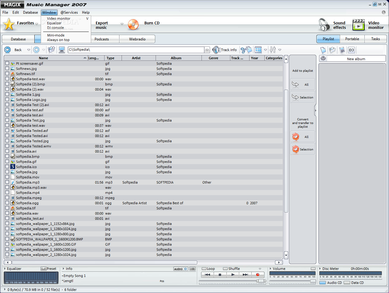Activate the DJ mode icon

[351, 50]
